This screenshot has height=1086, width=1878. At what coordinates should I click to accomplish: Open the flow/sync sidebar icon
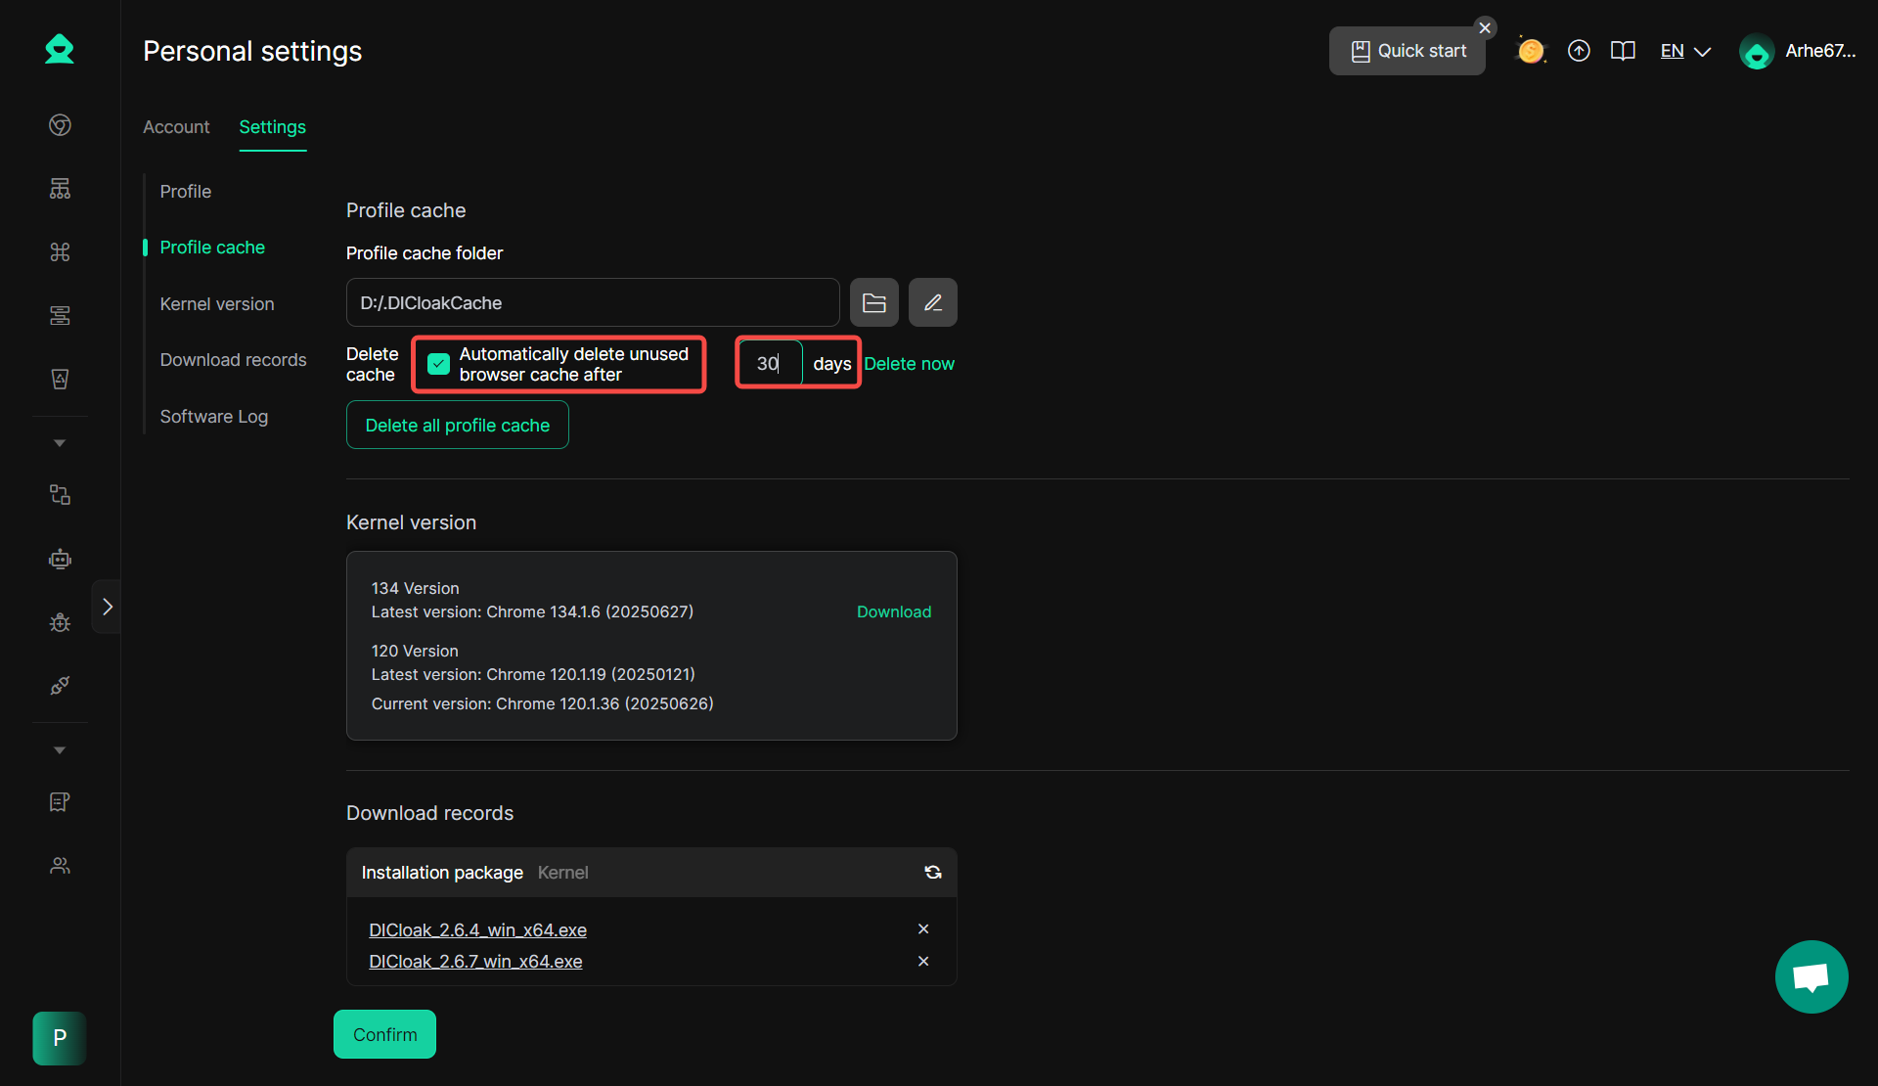pos(60,495)
